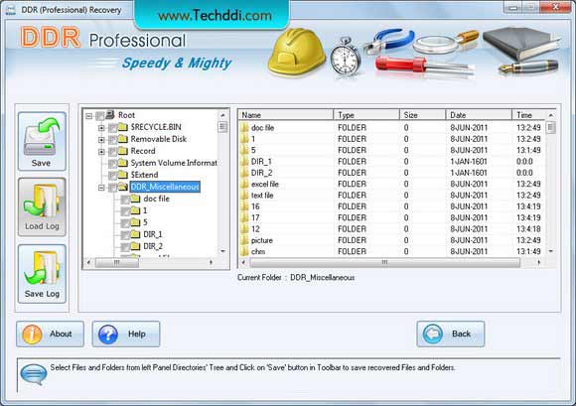Screen dimensions: 576x406
Task: Click folder icon of '12' row
Action: pyautogui.click(x=244, y=229)
